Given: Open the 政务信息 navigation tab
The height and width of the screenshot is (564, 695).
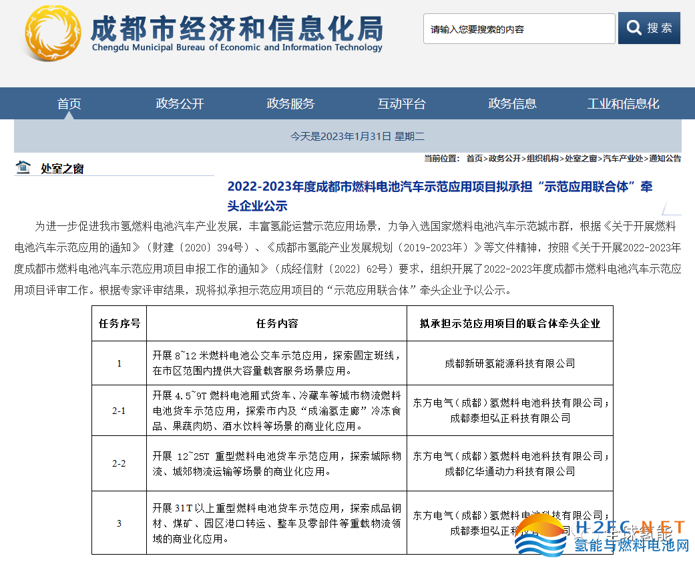Looking at the screenshot, I should coord(512,103).
